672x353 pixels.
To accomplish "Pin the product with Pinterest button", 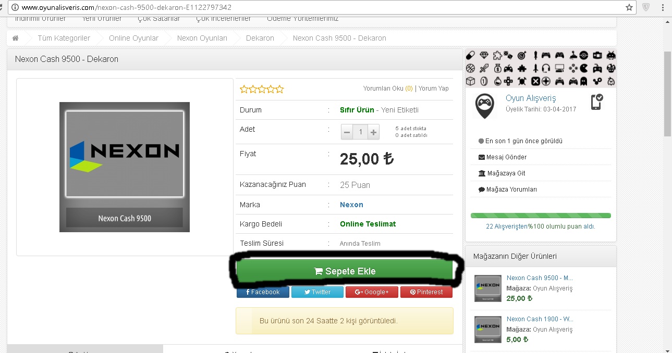I will pyautogui.click(x=426, y=292).
